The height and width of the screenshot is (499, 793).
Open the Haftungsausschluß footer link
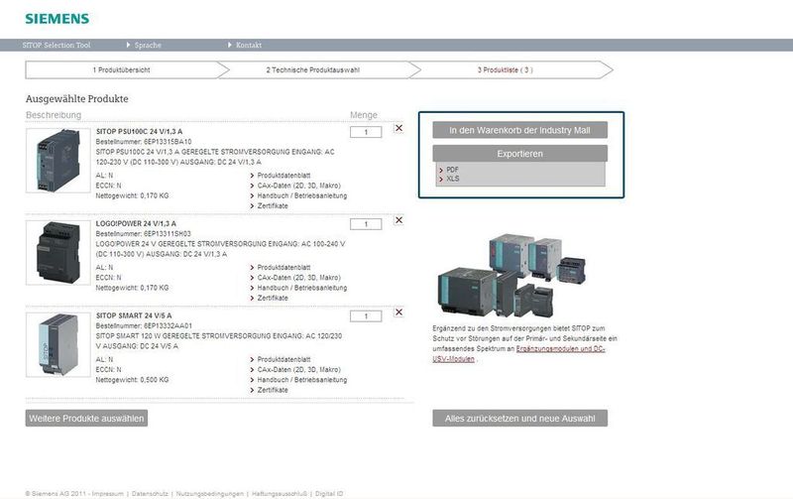pyautogui.click(x=280, y=493)
